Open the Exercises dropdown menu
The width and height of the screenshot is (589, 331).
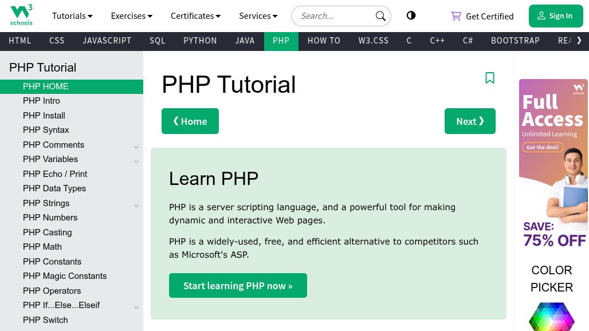tap(131, 16)
